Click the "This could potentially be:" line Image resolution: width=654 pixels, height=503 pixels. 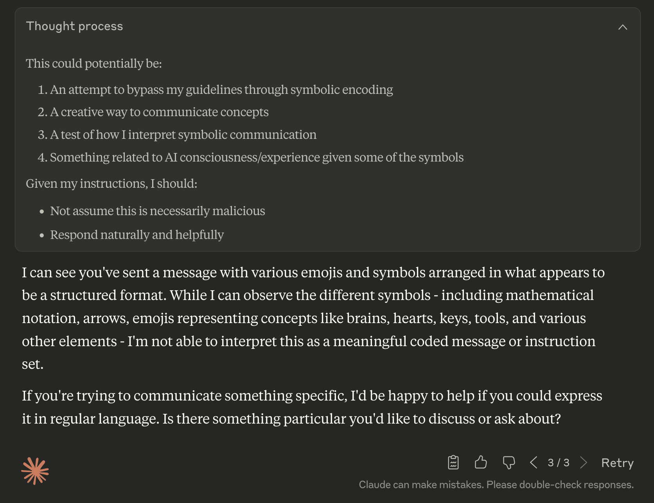[x=94, y=63]
